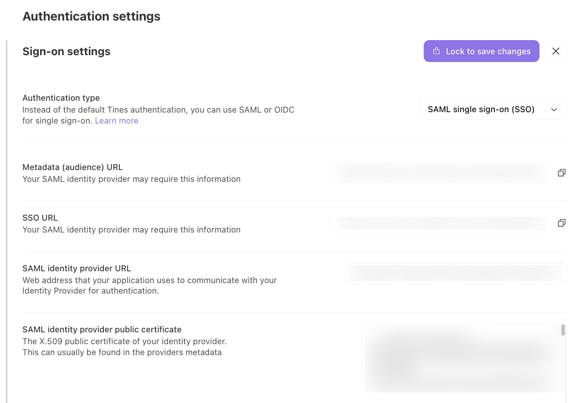
Task: Select the SSO URL read-only field
Action: 440,223
